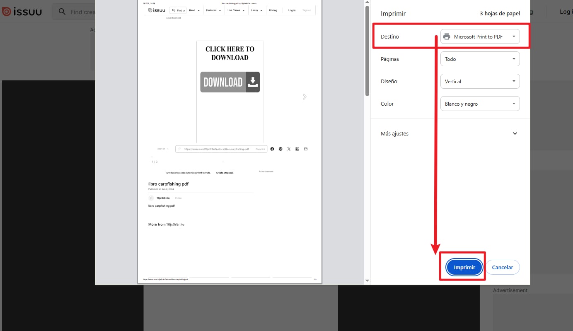Click 'Published on Jan 2, 2024' text

coord(161,189)
